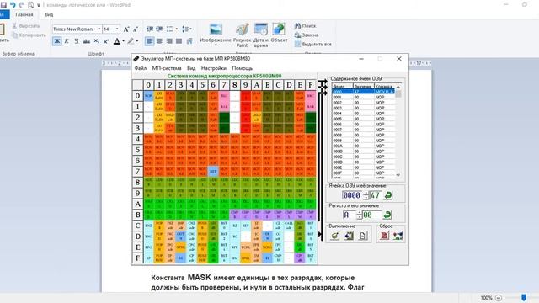Write the register value (green arrow beside 00)
539x303 pixels.
[x=387, y=215]
